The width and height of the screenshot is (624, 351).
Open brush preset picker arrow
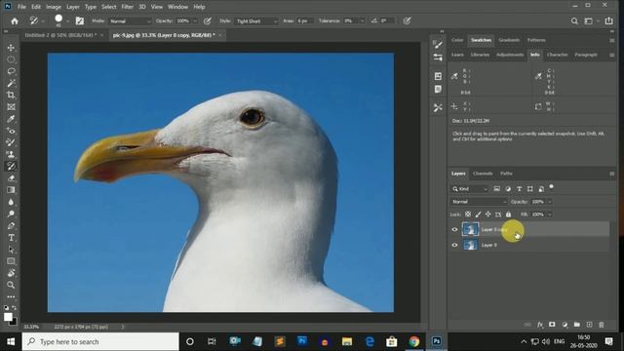(x=67, y=21)
